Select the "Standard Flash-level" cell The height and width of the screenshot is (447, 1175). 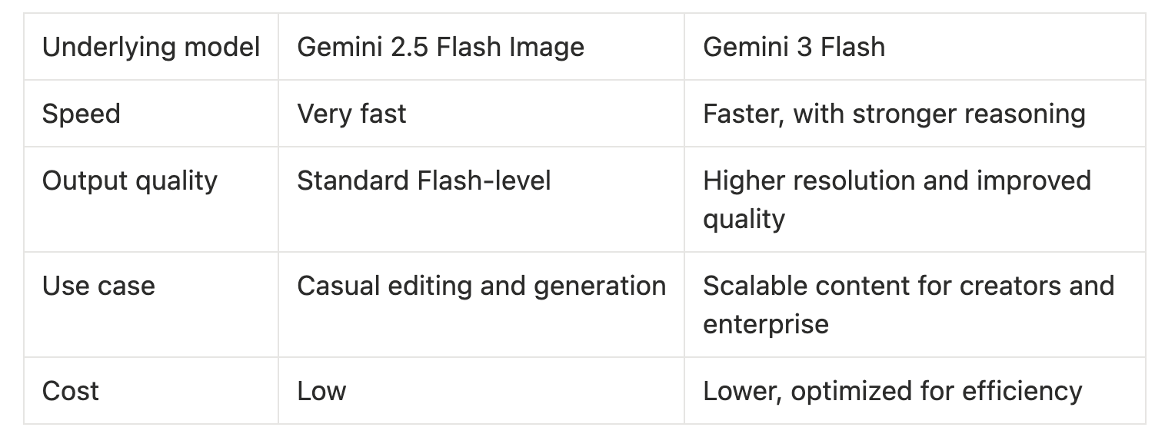(424, 180)
